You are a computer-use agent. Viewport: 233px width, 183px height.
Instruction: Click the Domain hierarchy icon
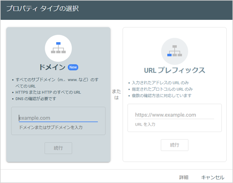tap(58, 48)
